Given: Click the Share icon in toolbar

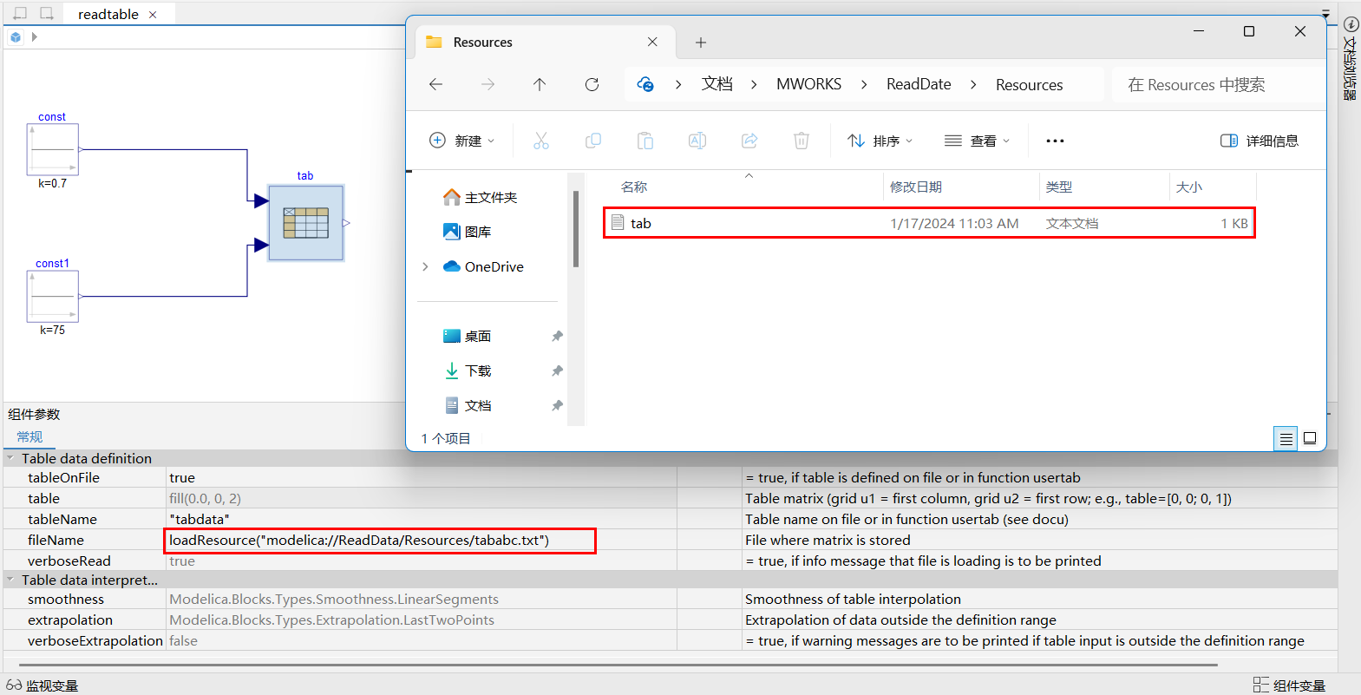Looking at the screenshot, I should coord(749,141).
